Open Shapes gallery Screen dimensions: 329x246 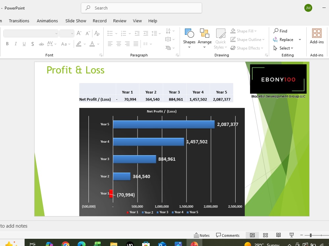(x=189, y=38)
